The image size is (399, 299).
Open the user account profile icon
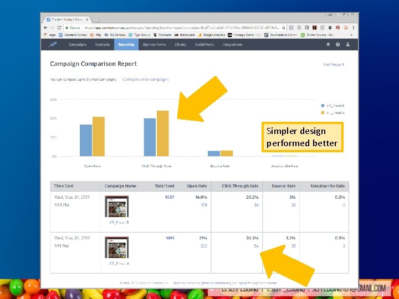pyautogui.click(x=347, y=44)
